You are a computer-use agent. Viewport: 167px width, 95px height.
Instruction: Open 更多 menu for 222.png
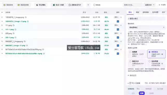coord(116,33)
